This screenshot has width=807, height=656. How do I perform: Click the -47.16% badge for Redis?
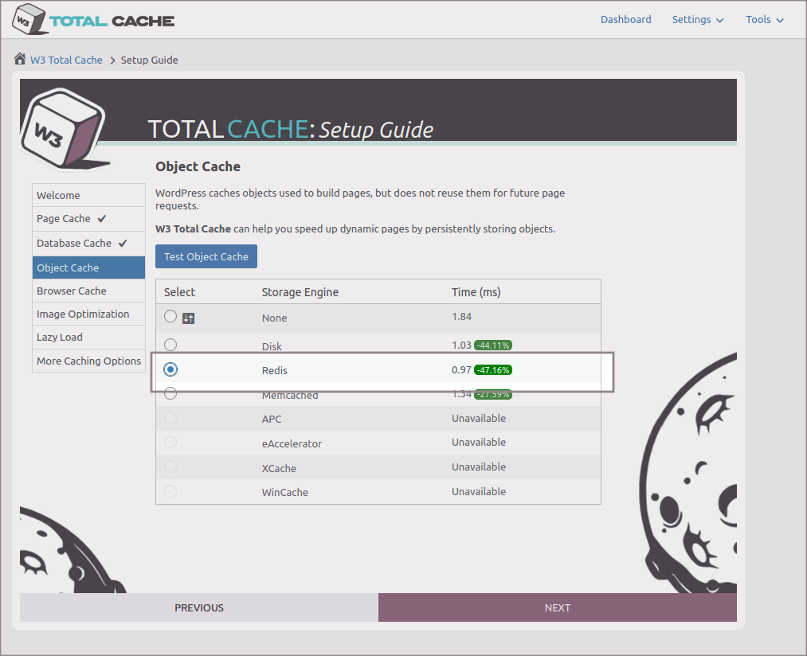point(493,370)
